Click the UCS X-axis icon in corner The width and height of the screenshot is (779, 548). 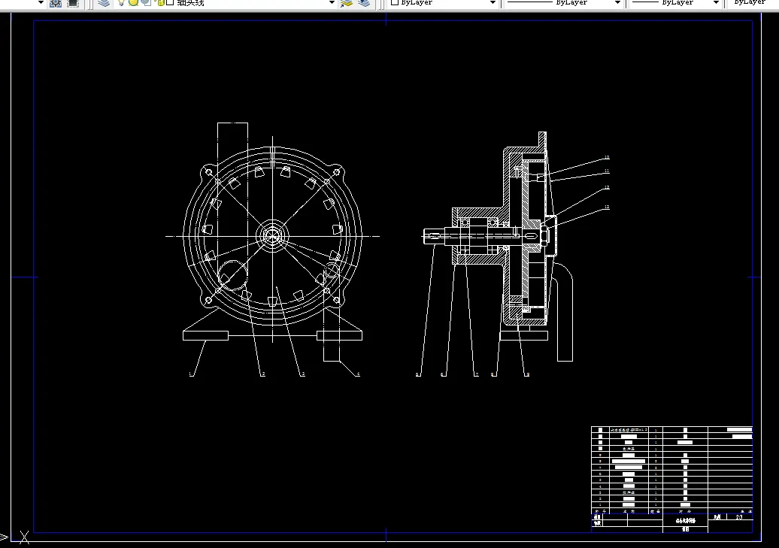[24, 537]
